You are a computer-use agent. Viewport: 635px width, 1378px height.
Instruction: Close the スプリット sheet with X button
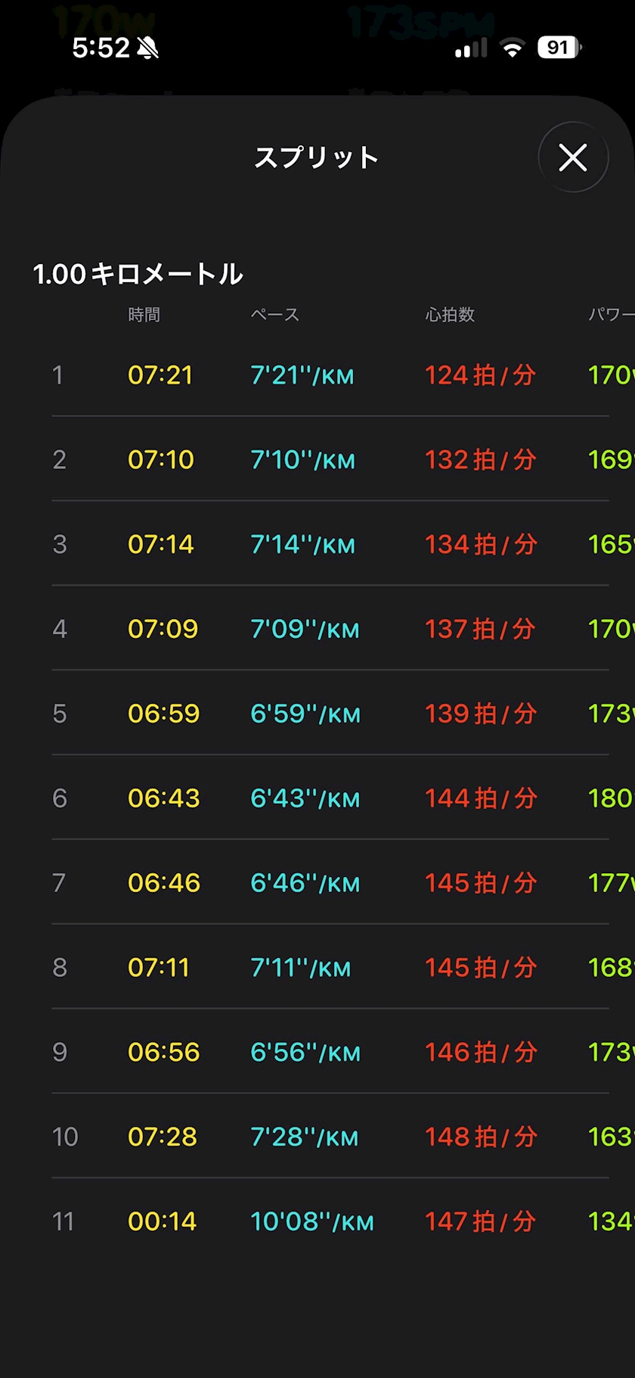[x=573, y=157]
